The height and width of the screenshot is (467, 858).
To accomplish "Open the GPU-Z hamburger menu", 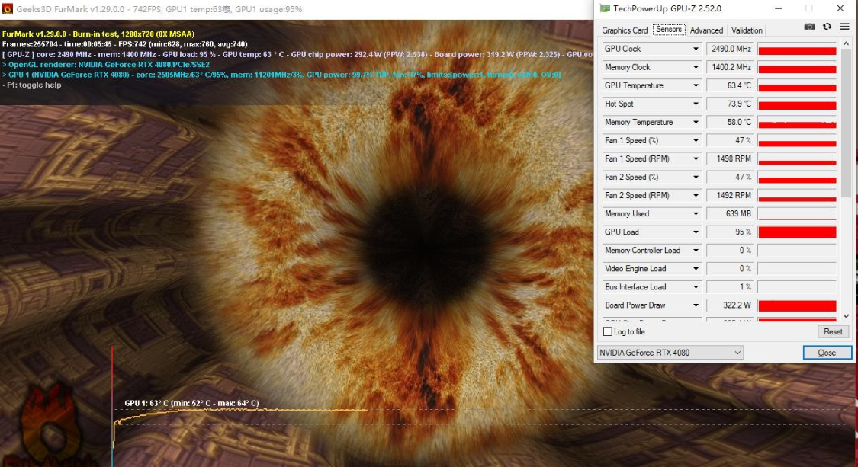I will click(x=844, y=27).
